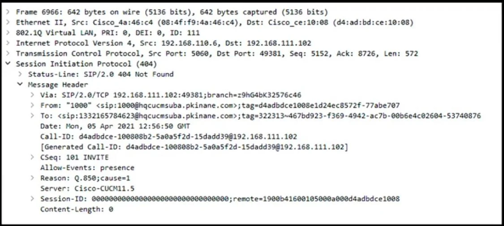The image size is (504, 226).
Task: Select the Generated Call-ID line
Action: point(194,147)
